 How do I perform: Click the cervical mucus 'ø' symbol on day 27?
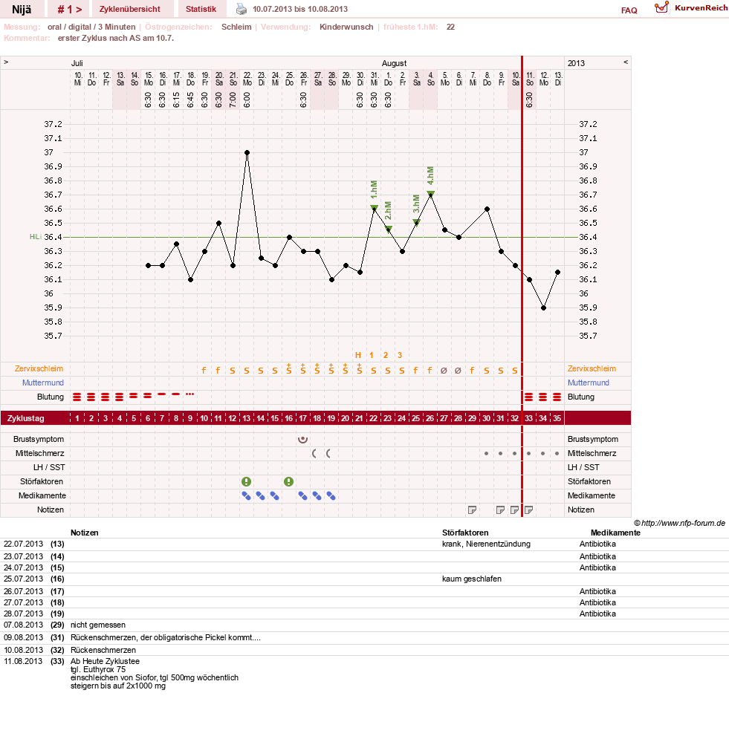[x=444, y=371]
